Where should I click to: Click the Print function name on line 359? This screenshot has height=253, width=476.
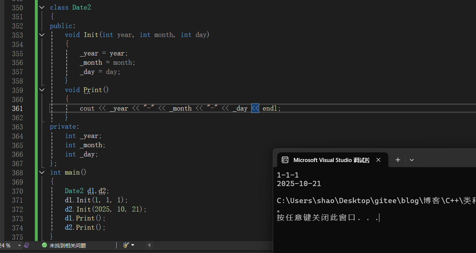click(x=93, y=90)
